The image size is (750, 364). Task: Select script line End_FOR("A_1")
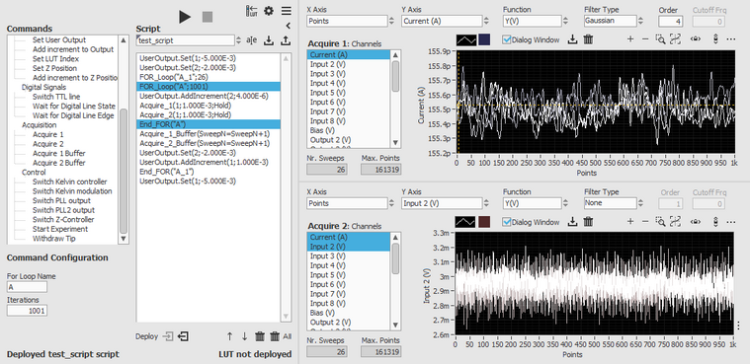click(208, 172)
